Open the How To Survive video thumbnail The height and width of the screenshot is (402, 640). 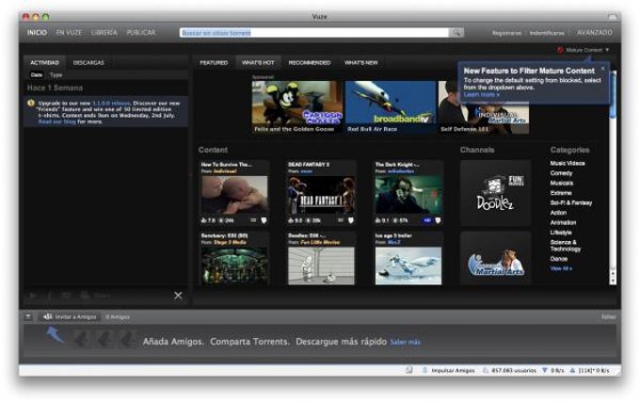[234, 195]
